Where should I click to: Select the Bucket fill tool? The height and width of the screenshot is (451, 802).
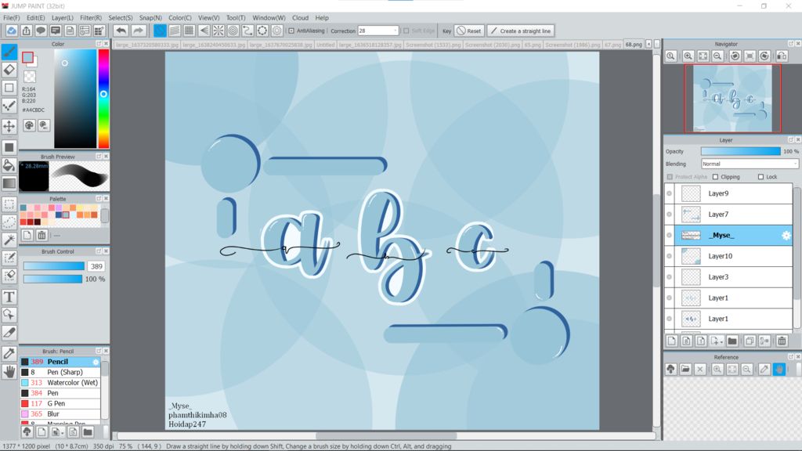pos(9,164)
